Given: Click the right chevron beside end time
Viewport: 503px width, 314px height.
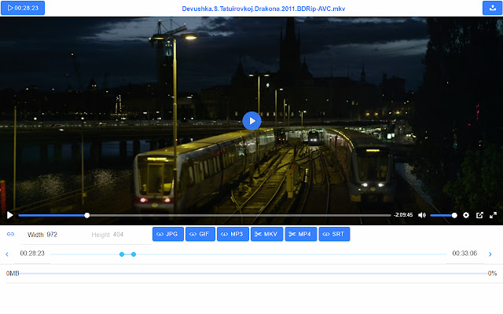Looking at the screenshot, I should pos(490,254).
